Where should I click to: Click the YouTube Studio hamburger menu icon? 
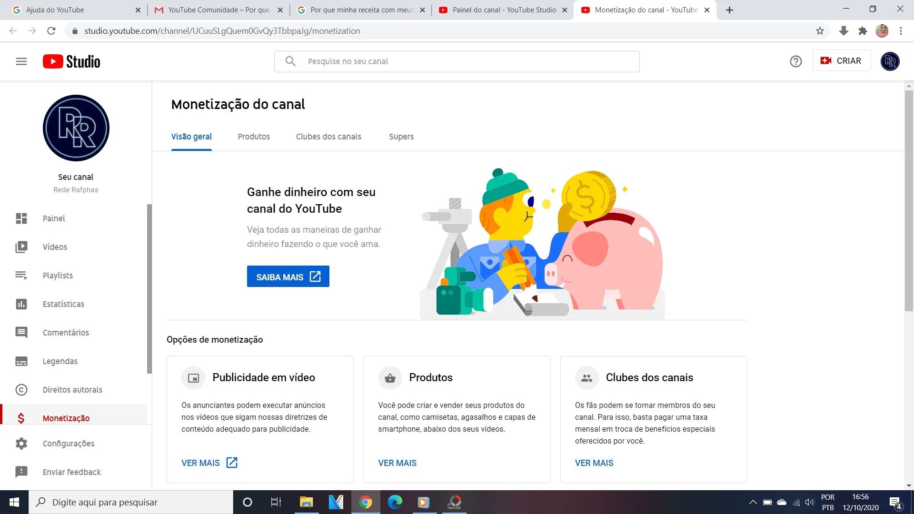point(20,61)
